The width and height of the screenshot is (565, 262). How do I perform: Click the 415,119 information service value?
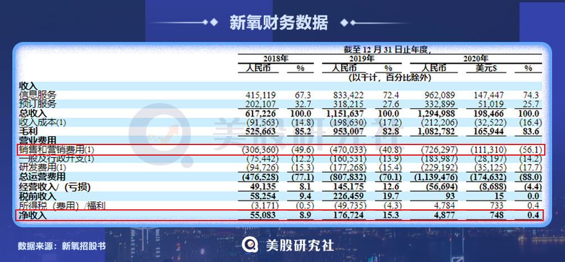(260, 96)
